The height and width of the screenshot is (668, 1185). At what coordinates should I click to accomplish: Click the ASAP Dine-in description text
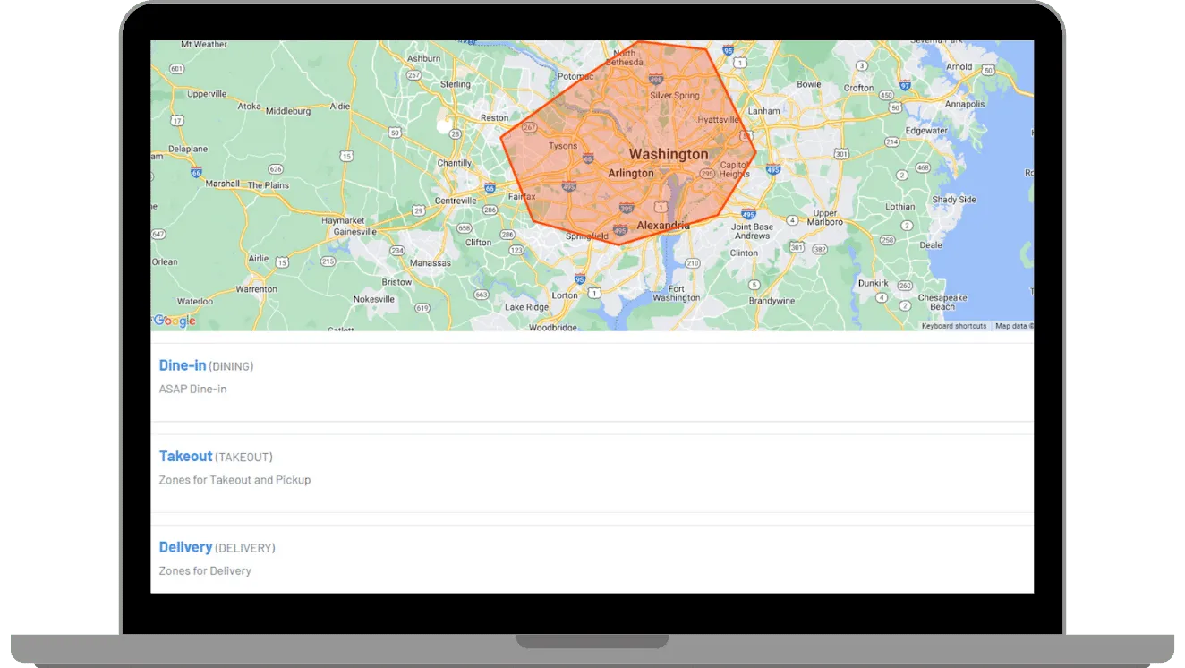pyautogui.click(x=192, y=389)
